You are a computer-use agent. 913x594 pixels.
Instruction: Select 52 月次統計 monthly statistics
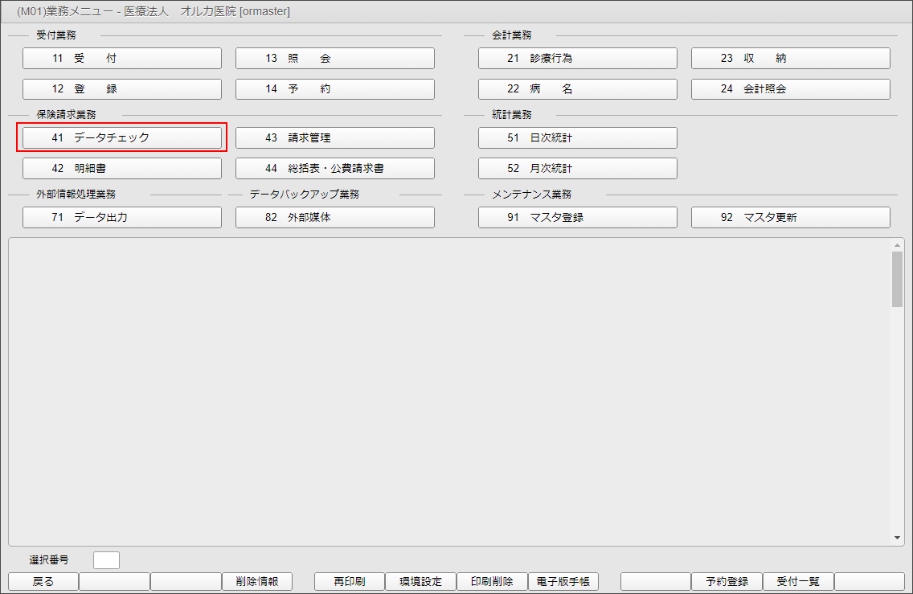[x=577, y=169]
